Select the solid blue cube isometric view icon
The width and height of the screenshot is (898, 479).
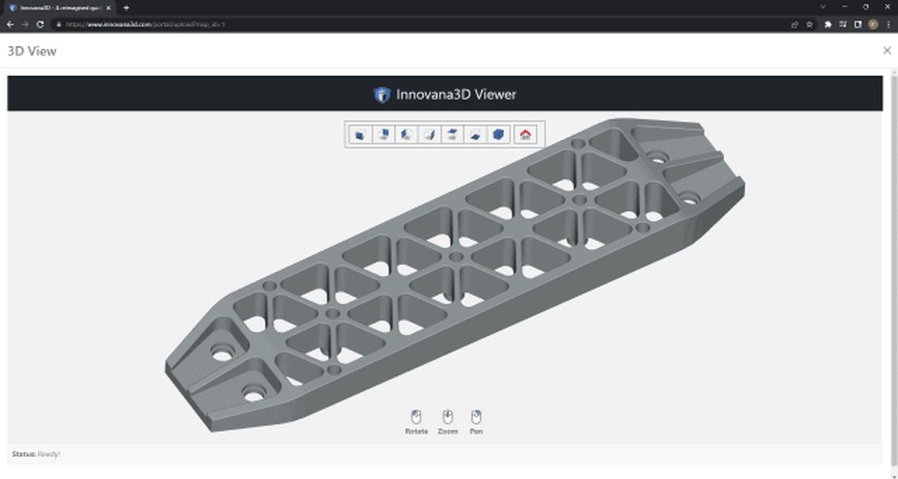click(x=498, y=134)
